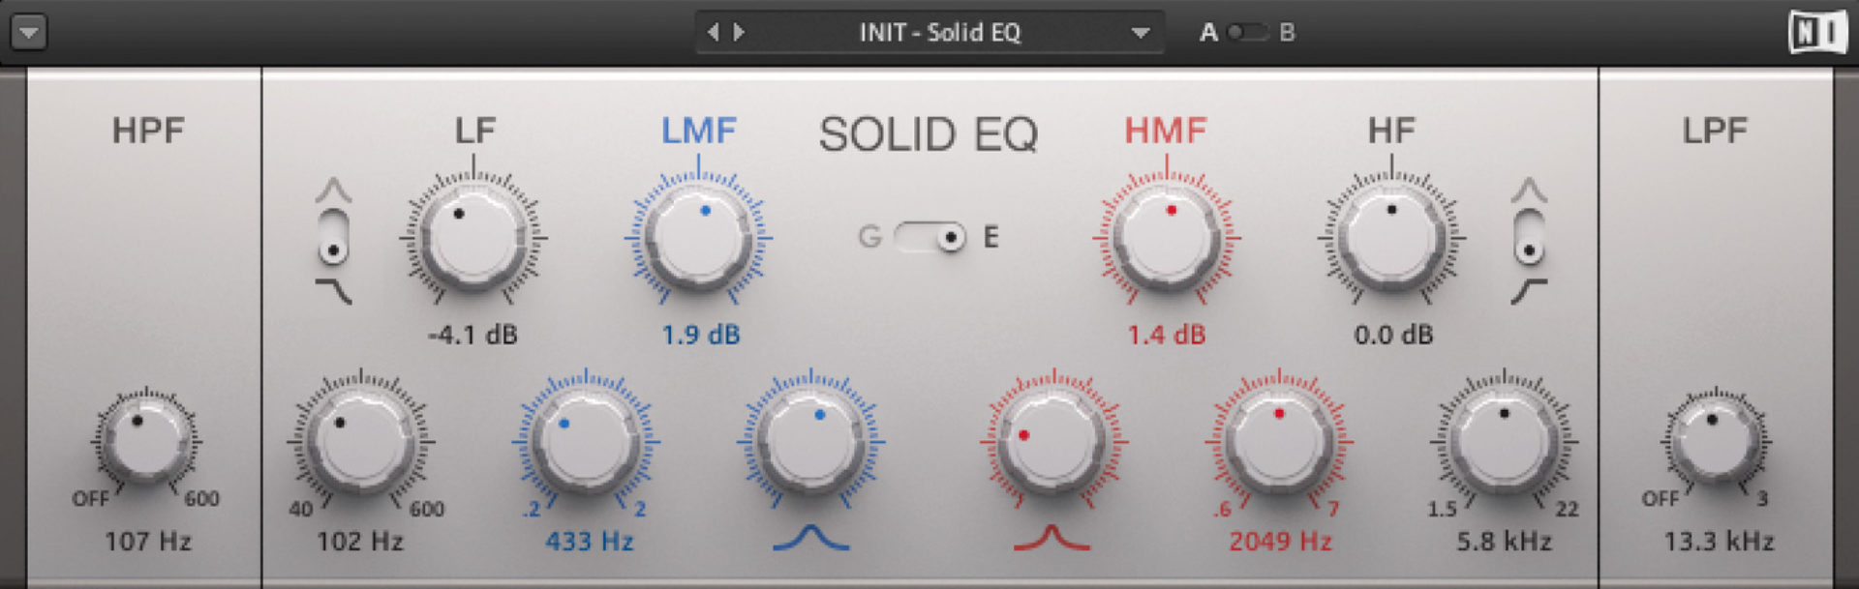Click the LPF section label
1859x589 pixels.
(1715, 131)
